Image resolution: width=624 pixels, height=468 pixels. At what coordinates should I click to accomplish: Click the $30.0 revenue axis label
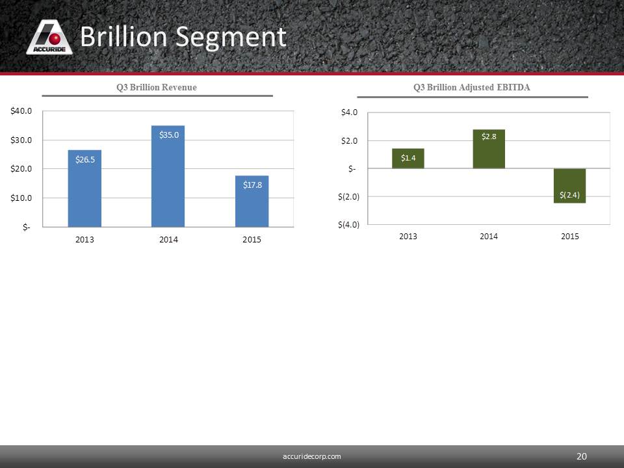(x=21, y=140)
